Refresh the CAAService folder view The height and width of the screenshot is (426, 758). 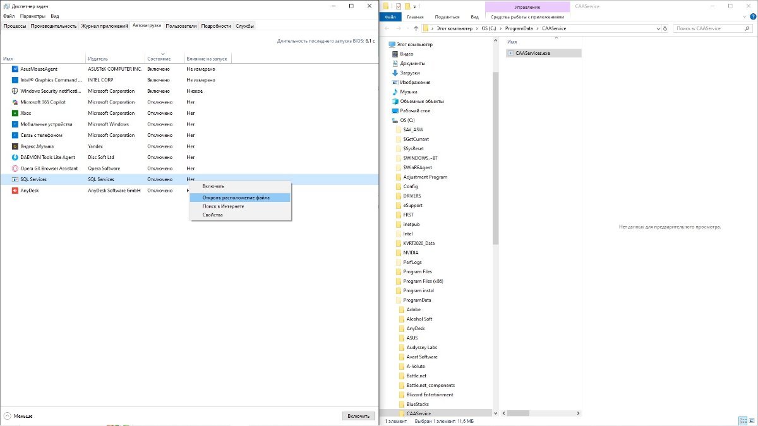point(665,28)
